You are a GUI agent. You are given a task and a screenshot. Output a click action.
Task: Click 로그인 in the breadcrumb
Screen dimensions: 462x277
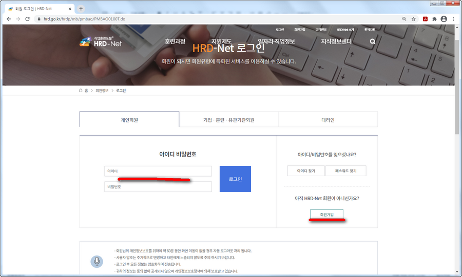121,91
